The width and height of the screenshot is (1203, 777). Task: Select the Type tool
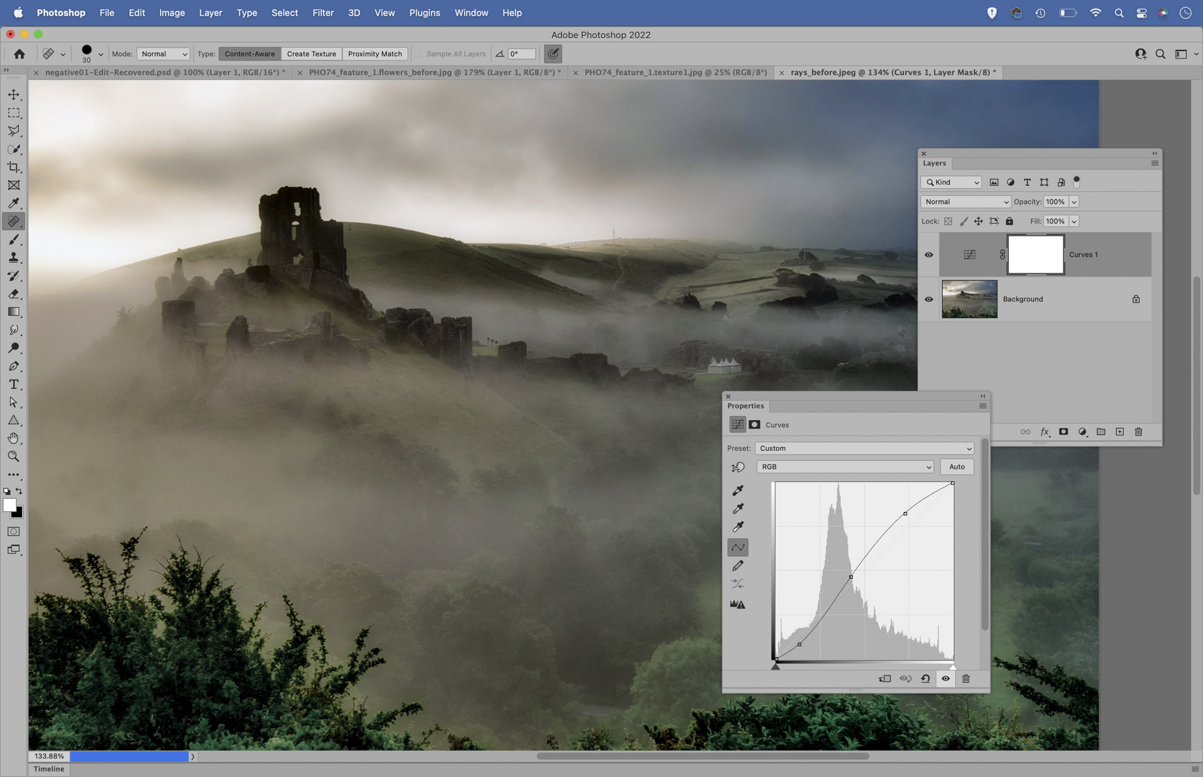click(13, 385)
